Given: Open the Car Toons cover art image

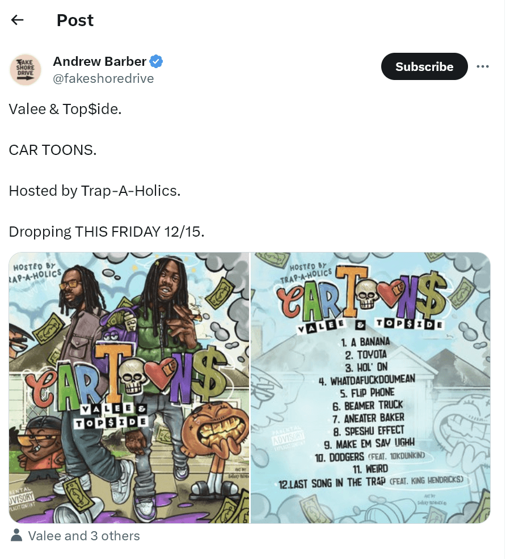Looking at the screenshot, I should click(x=129, y=388).
